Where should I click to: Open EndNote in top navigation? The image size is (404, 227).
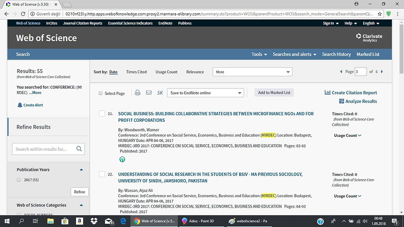pos(165,23)
